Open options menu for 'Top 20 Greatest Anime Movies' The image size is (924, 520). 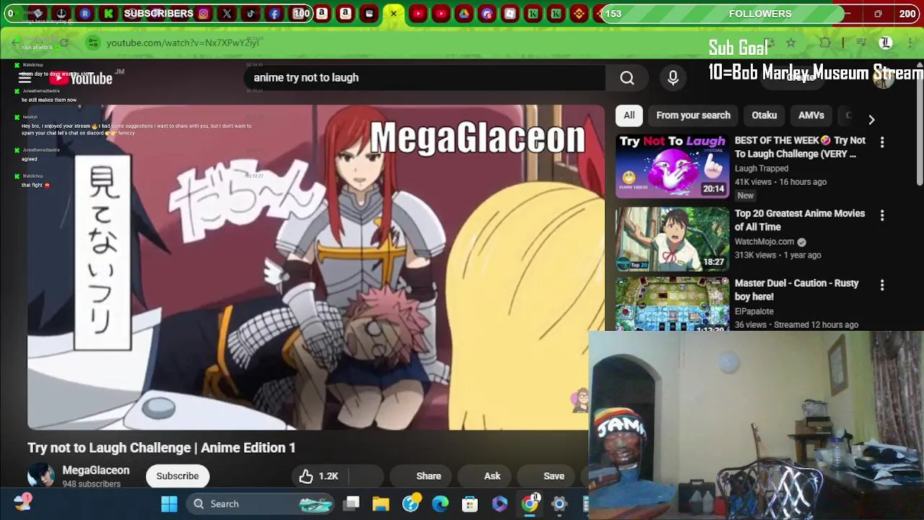tap(881, 215)
